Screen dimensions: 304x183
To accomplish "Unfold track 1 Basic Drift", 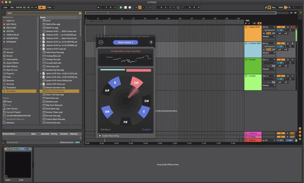I will [246, 27].
